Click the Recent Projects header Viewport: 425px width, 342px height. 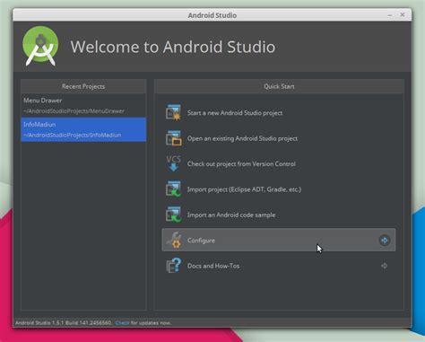[83, 86]
